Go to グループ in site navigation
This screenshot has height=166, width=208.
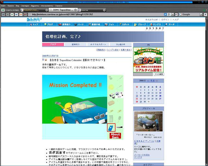coord(140,25)
